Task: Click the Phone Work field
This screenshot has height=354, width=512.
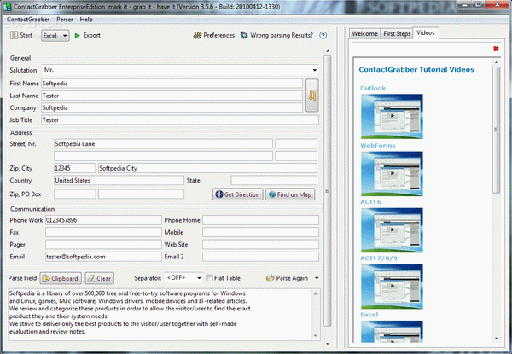Action: pyautogui.click(x=103, y=220)
